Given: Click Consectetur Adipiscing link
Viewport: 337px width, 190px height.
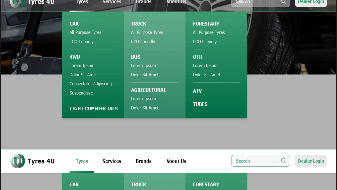Looking at the screenshot, I should [91, 84].
